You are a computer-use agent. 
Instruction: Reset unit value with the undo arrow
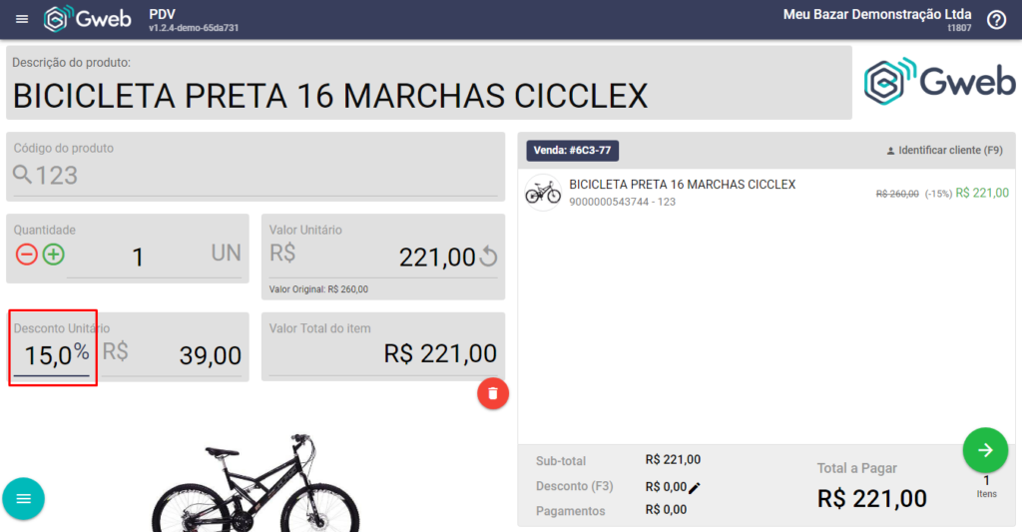488,257
